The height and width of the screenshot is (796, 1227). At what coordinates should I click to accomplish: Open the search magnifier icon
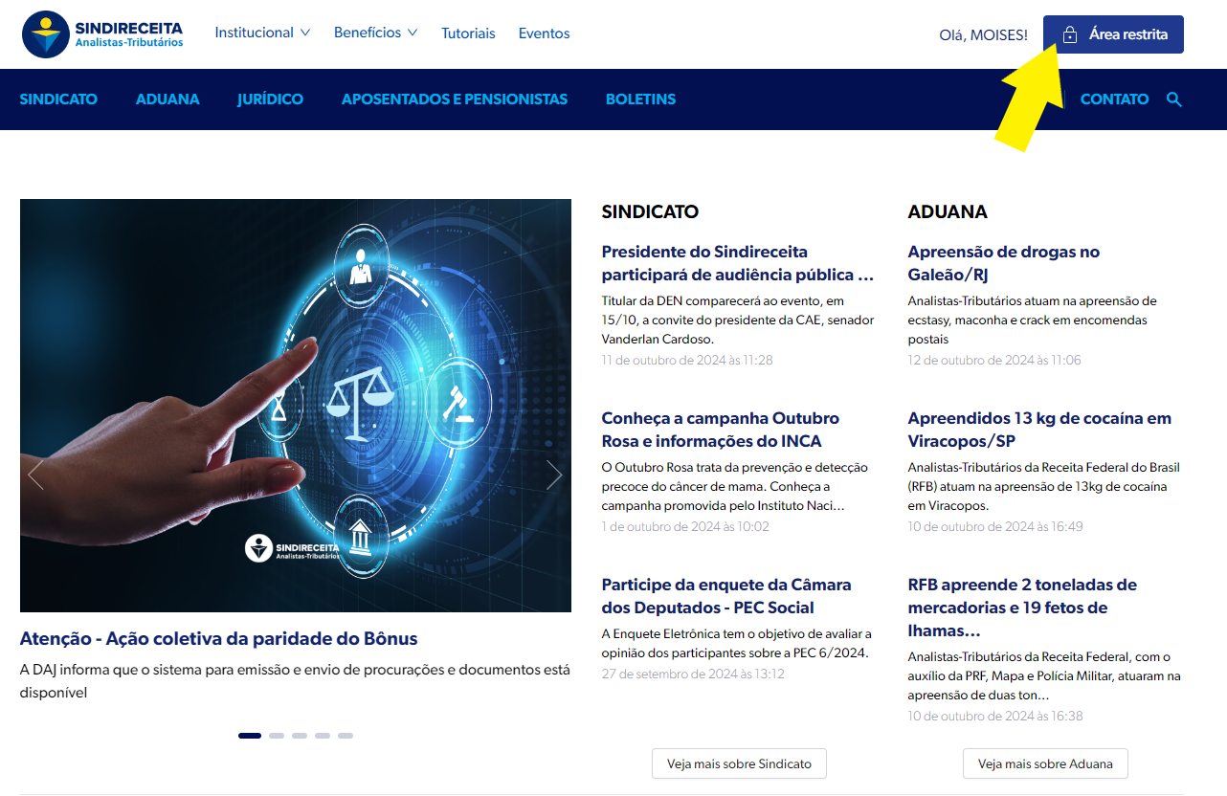click(x=1174, y=99)
